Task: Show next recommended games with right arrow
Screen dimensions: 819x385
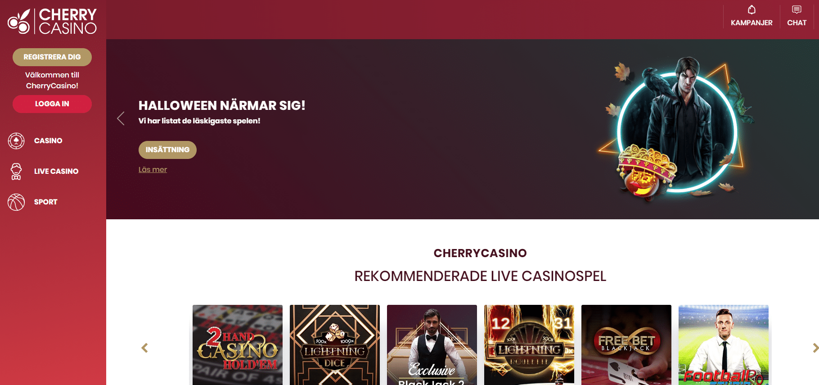Action: coord(815,348)
